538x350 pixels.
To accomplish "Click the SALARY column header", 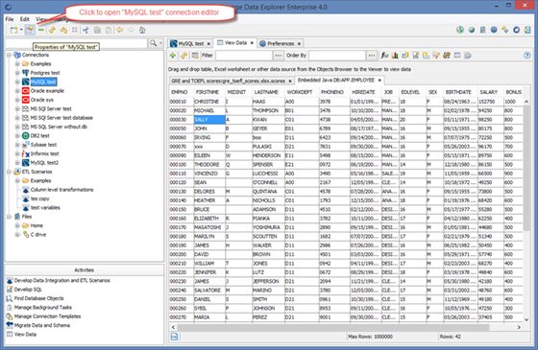I will [x=489, y=92].
